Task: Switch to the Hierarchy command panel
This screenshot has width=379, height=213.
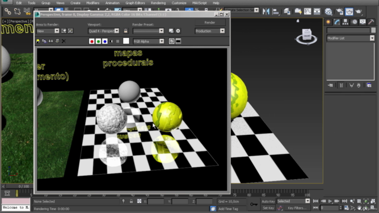Action: click(x=345, y=22)
